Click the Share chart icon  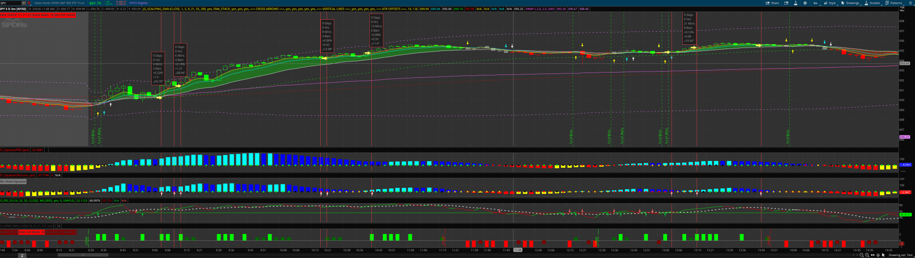tap(772, 3)
